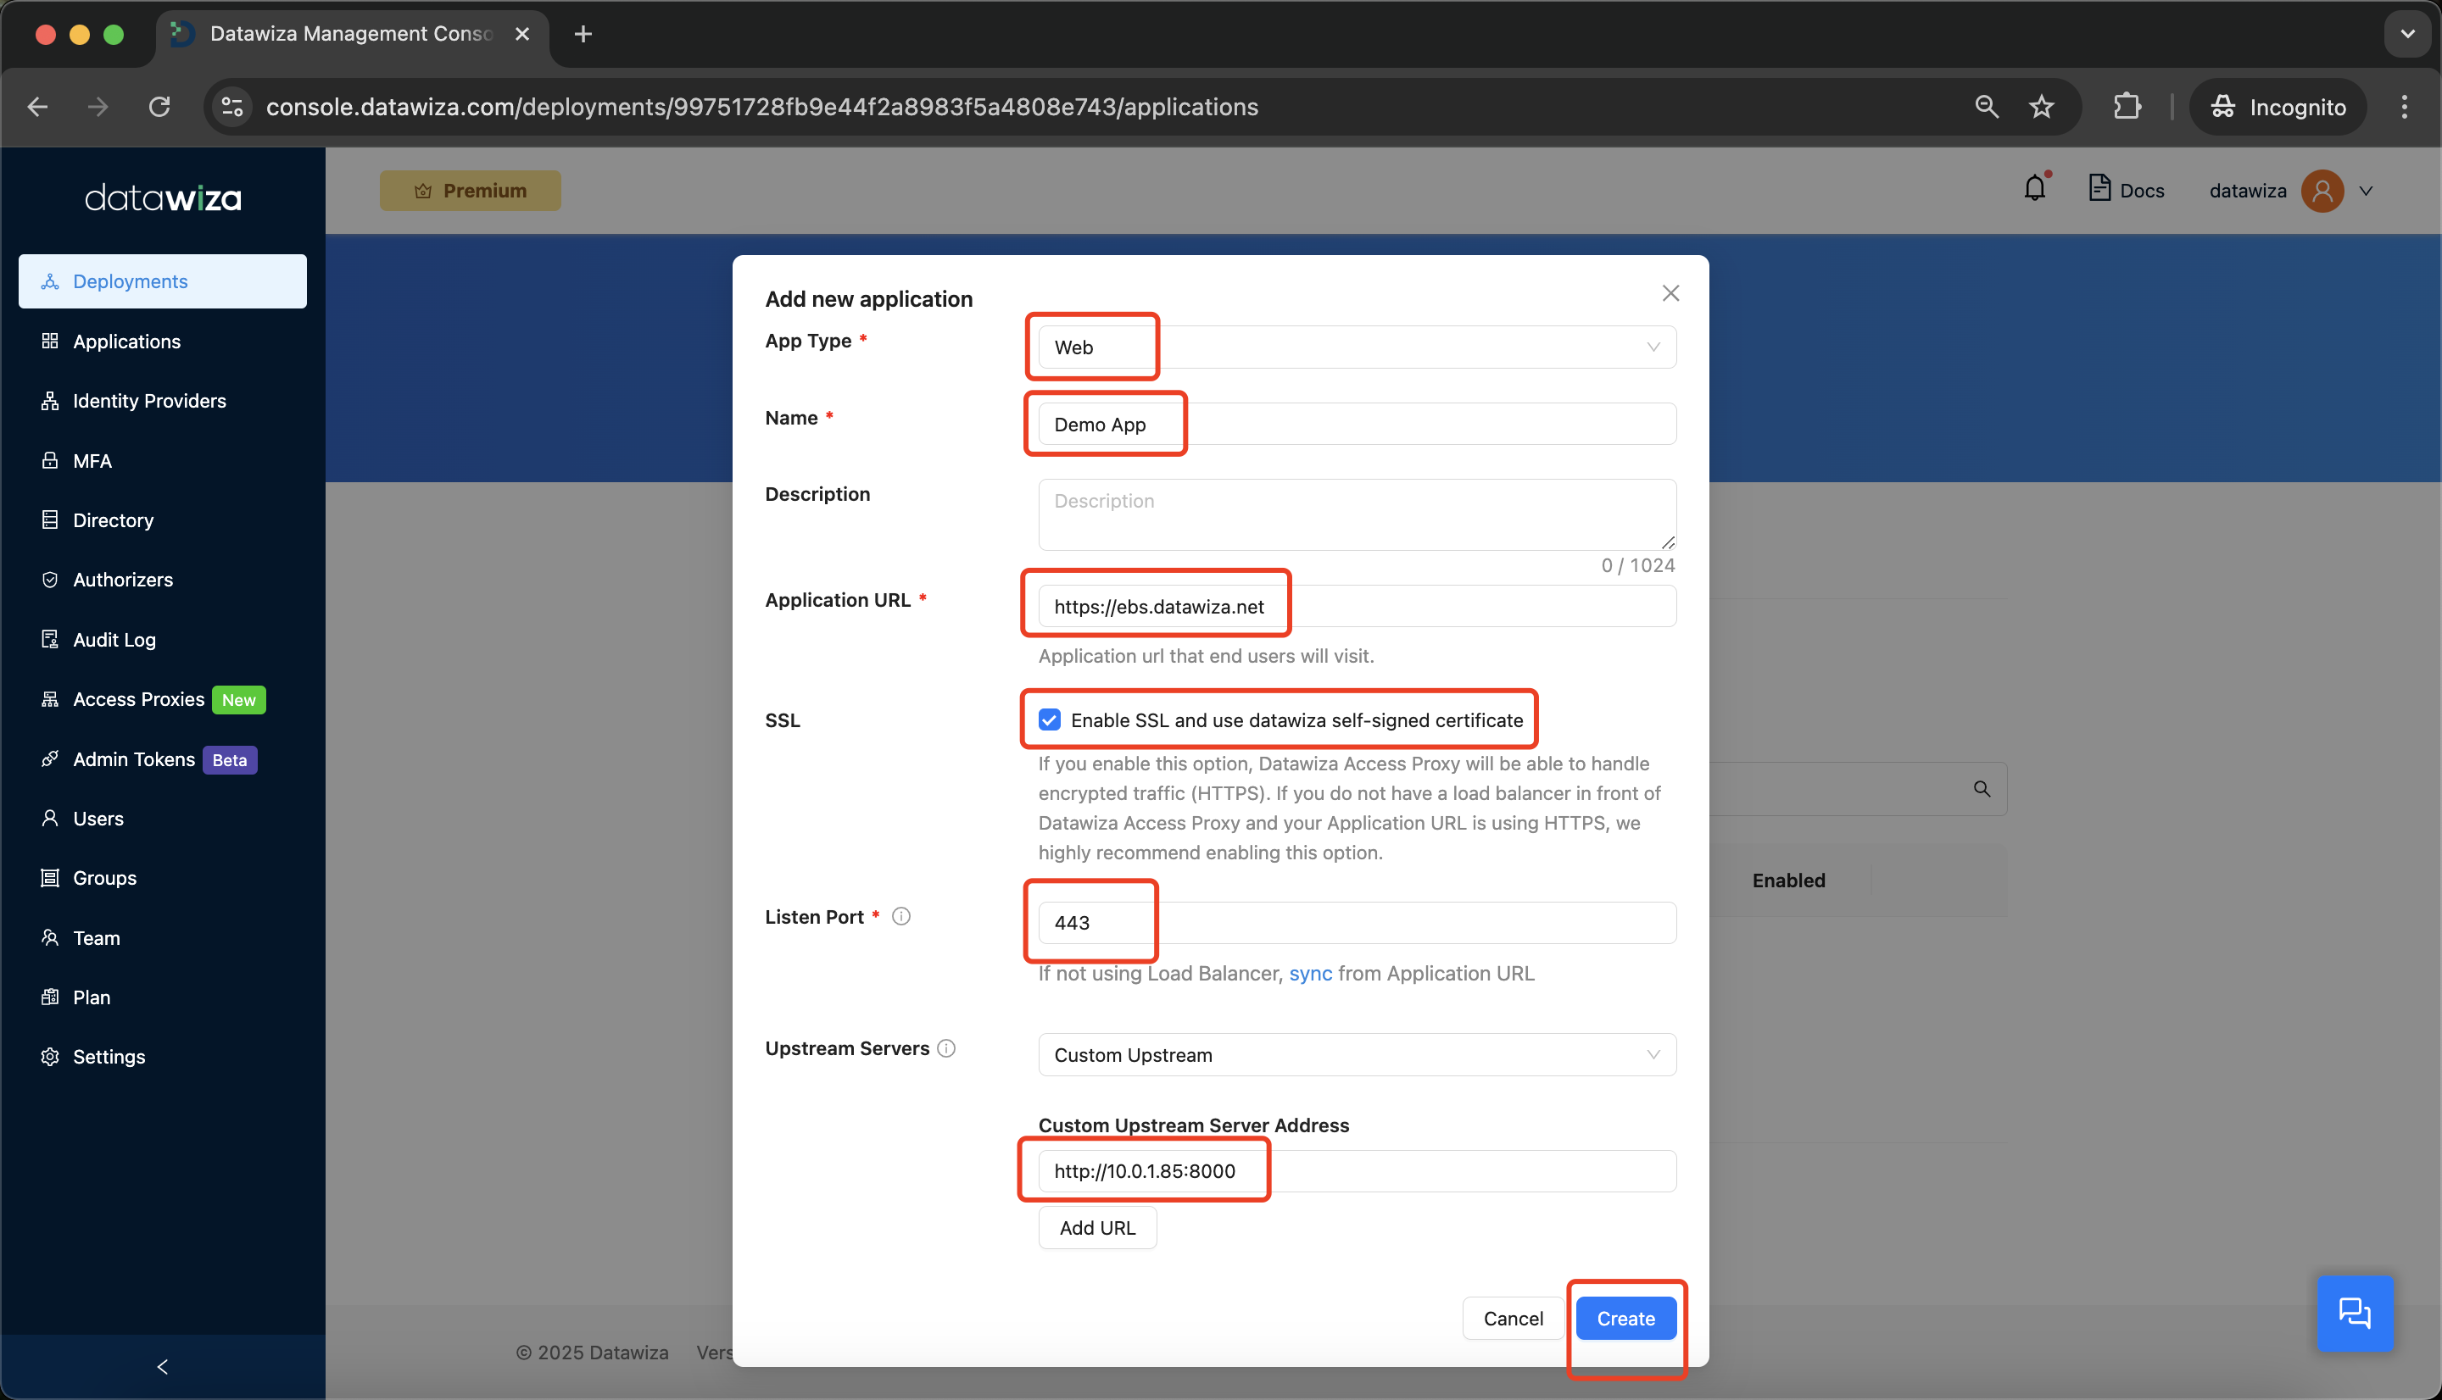This screenshot has height=1400, width=2442.
Task: Click the browser forward arrow
Action: click(x=98, y=107)
